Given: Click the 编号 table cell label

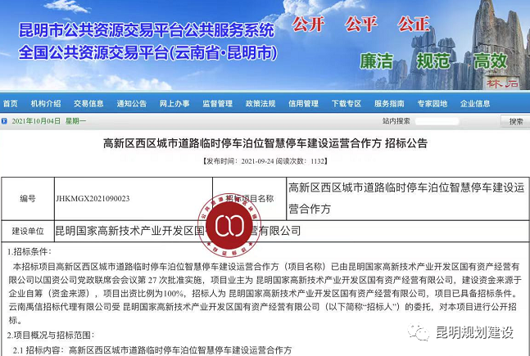Looking at the screenshot, I should pyautogui.click(x=28, y=199).
